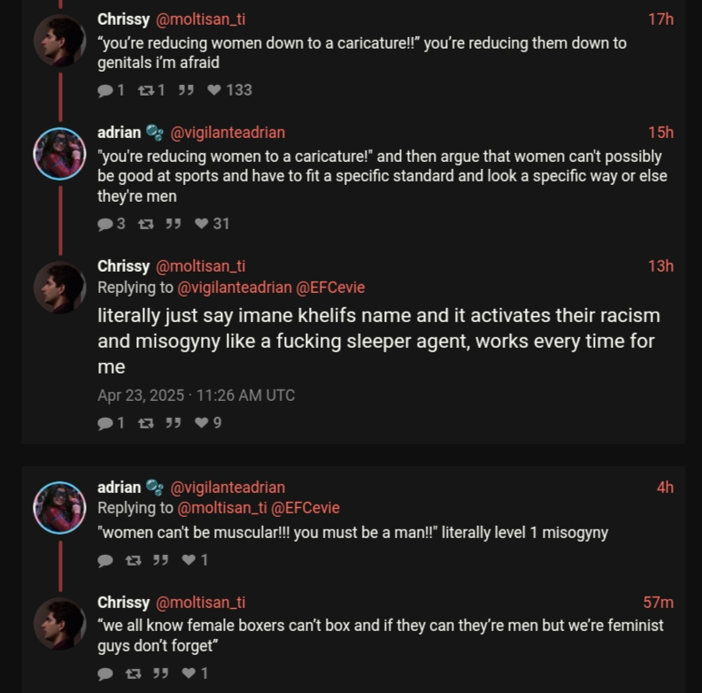Click Chrissy's avatar on the top tweet
The height and width of the screenshot is (693, 702).
tap(58, 42)
